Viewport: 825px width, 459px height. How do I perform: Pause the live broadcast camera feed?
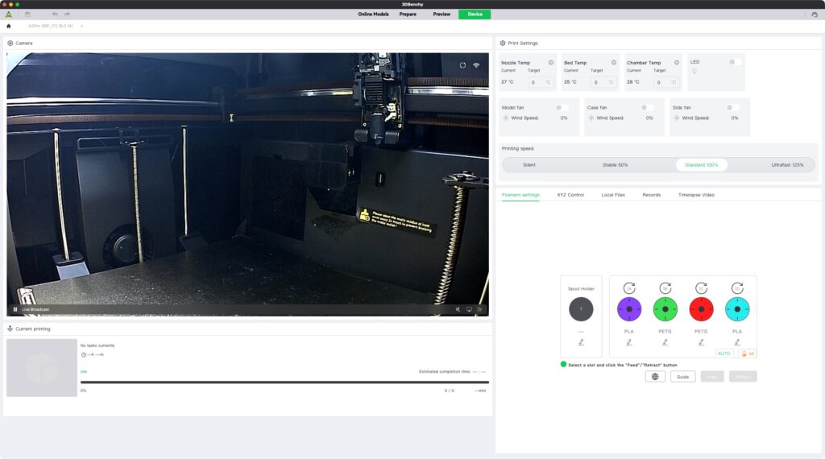point(15,309)
